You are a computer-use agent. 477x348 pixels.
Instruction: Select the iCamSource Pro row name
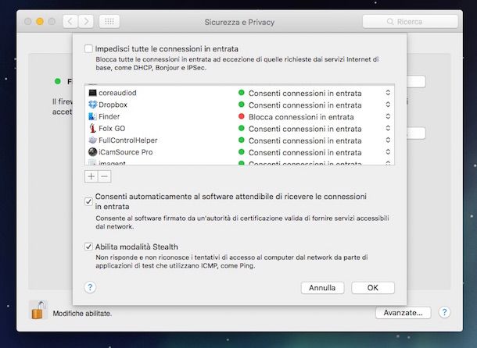click(126, 152)
